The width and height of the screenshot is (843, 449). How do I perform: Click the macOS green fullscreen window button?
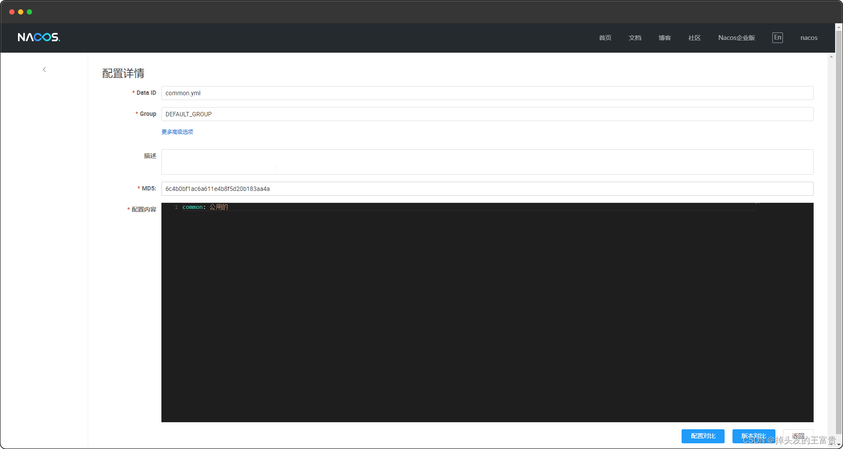point(29,12)
